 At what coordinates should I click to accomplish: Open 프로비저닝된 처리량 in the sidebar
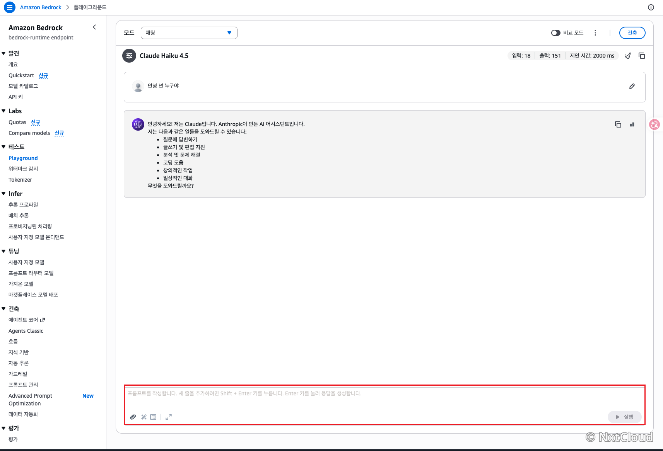coord(30,226)
